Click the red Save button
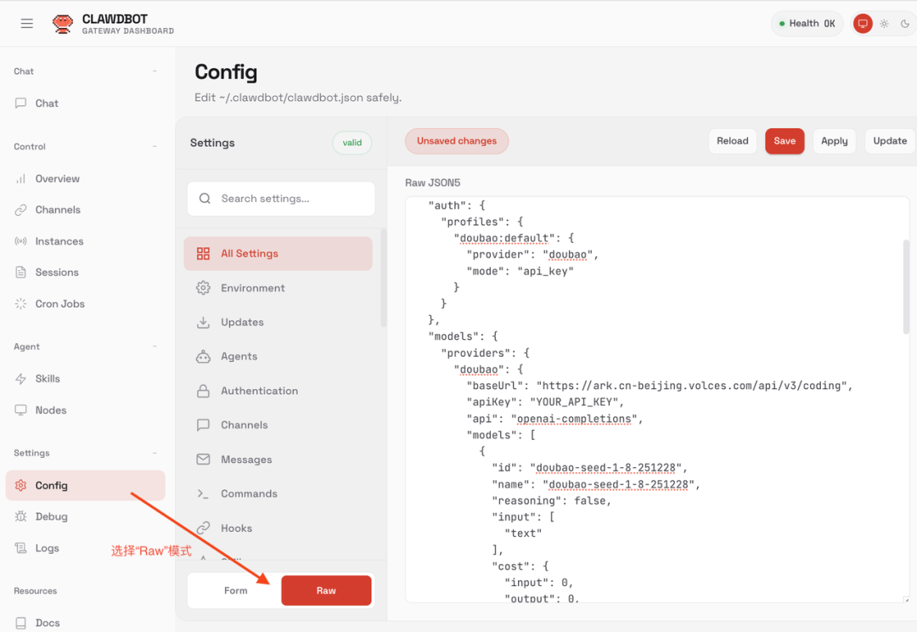The height and width of the screenshot is (632, 917). coord(785,141)
